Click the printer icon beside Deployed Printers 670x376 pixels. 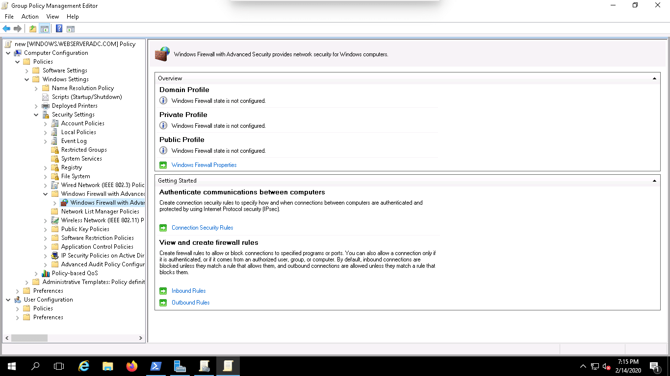pyautogui.click(x=46, y=106)
